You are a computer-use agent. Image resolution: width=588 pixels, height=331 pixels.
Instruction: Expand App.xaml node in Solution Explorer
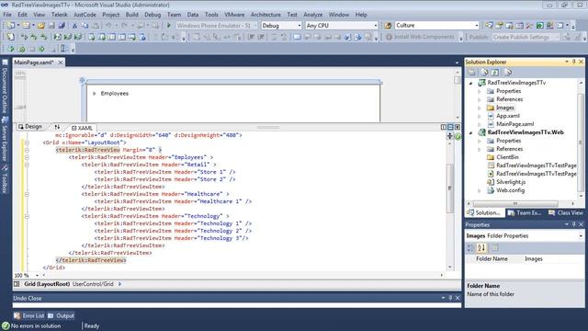[x=480, y=116]
